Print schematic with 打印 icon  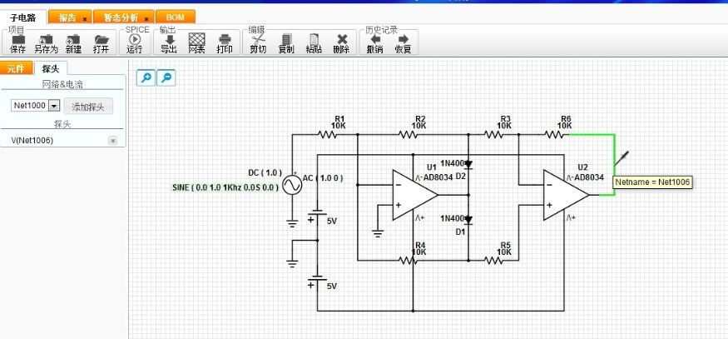click(225, 40)
